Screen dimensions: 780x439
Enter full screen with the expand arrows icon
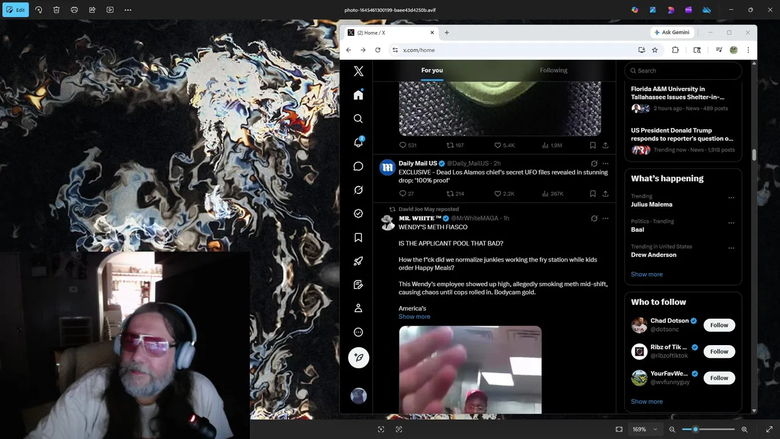pyautogui.click(x=769, y=429)
